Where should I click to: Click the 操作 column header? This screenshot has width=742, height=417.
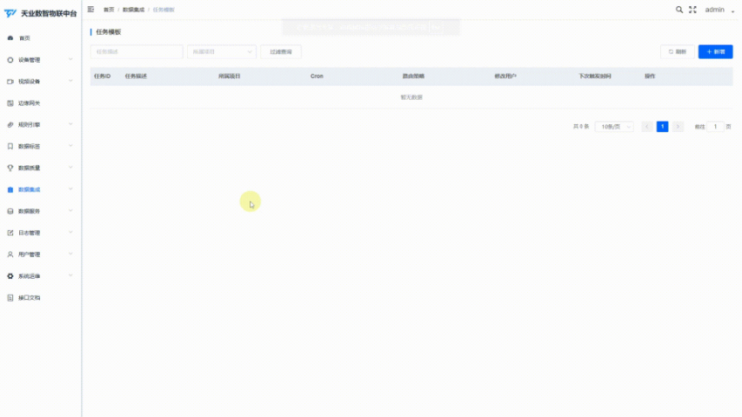coord(650,76)
